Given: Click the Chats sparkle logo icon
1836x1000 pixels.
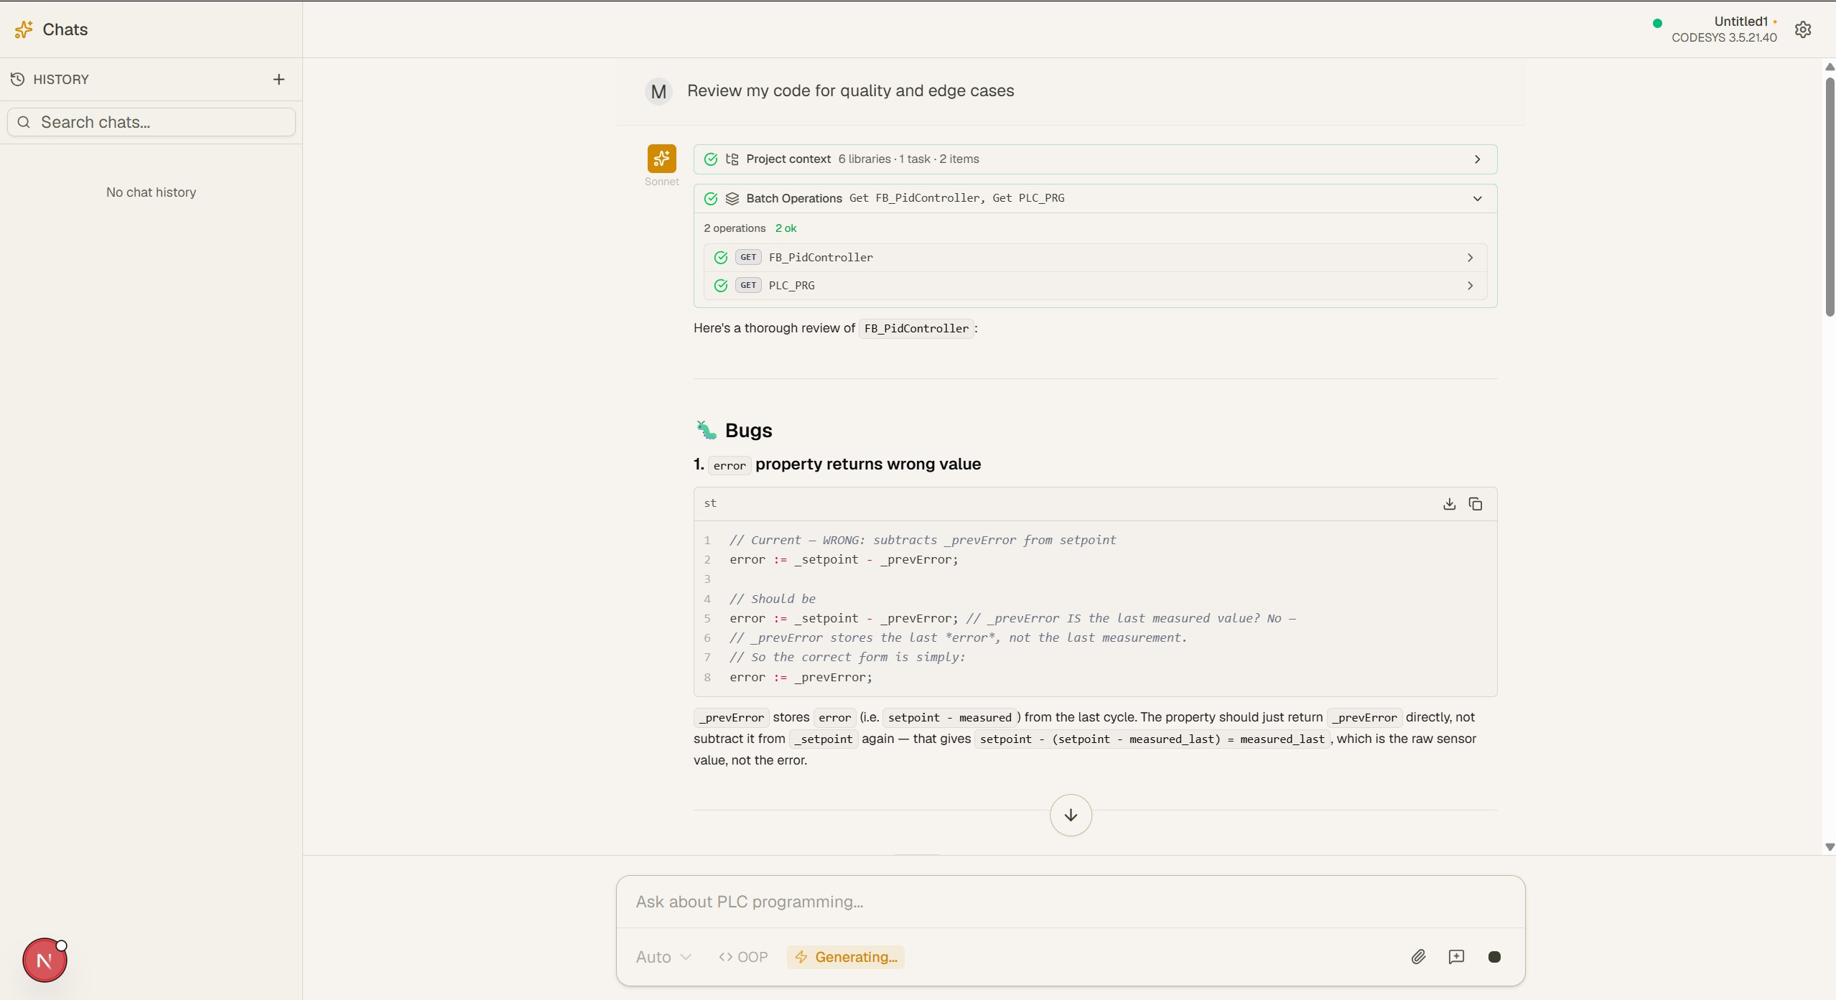Looking at the screenshot, I should [24, 29].
